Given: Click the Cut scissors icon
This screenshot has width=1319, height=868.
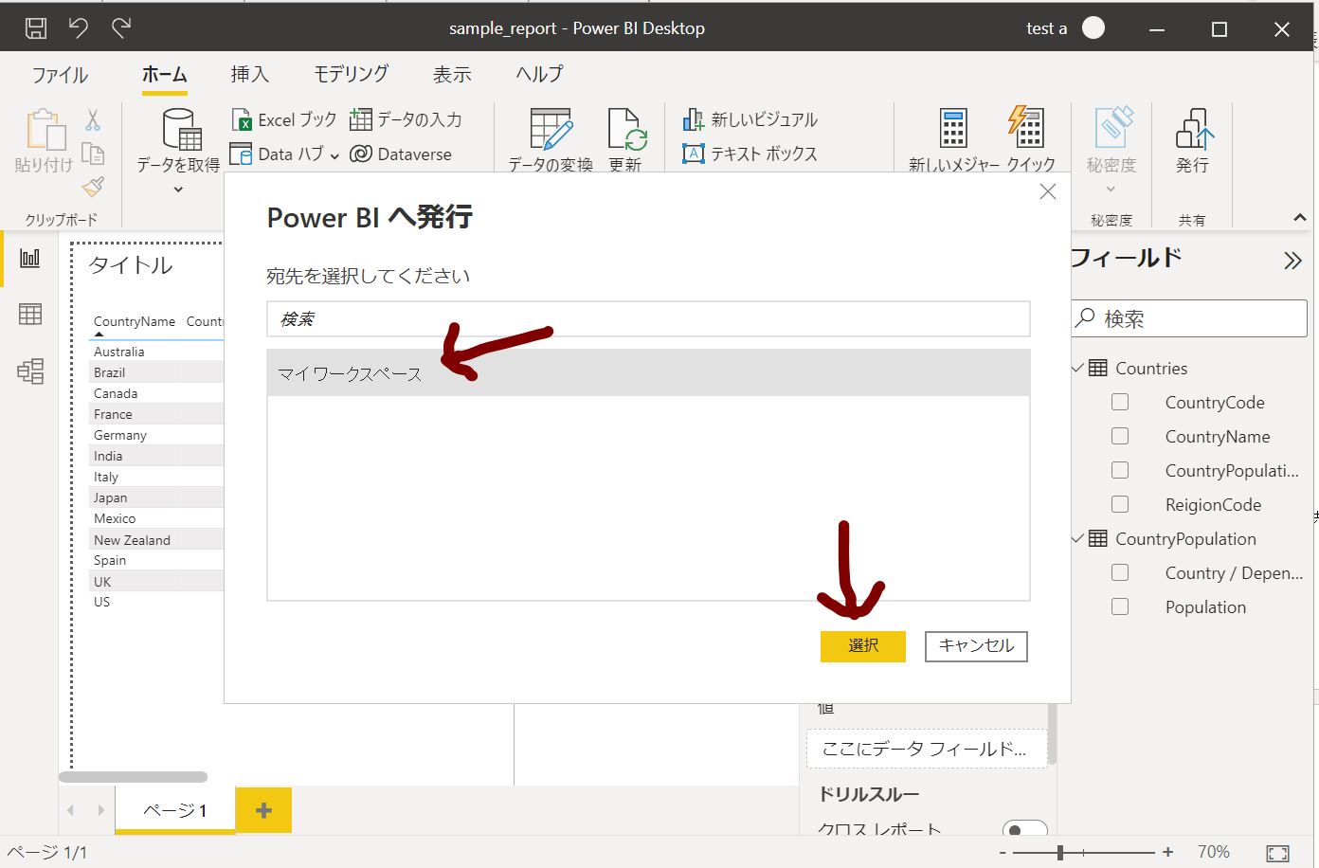Looking at the screenshot, I should coord(93,119).
